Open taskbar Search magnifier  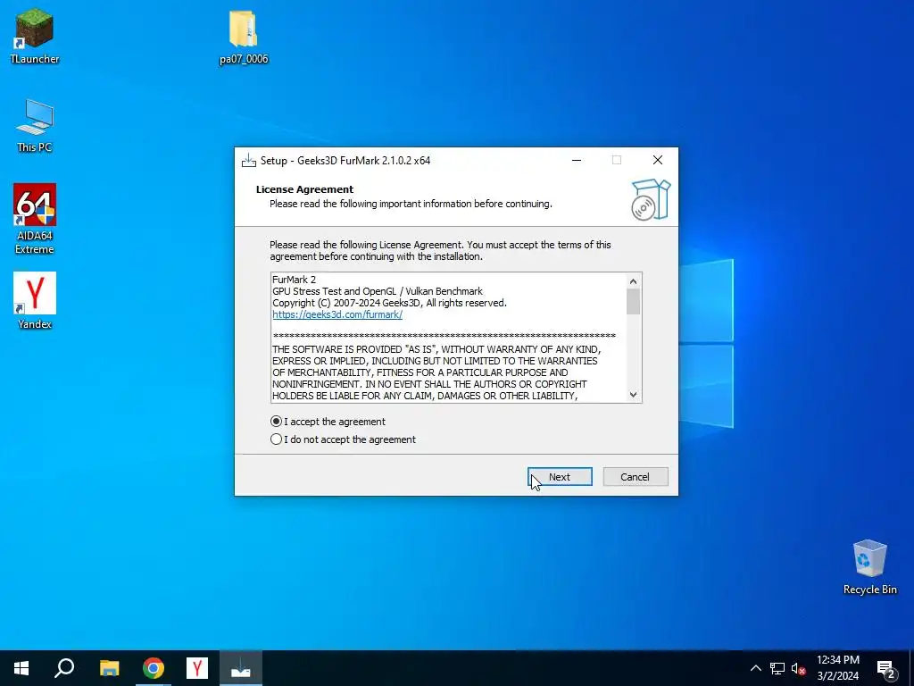[x=64, y=668]
